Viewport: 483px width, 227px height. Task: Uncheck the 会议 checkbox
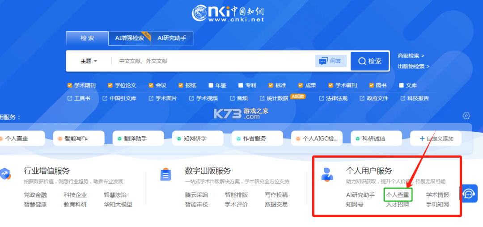(x=151, y=85)
